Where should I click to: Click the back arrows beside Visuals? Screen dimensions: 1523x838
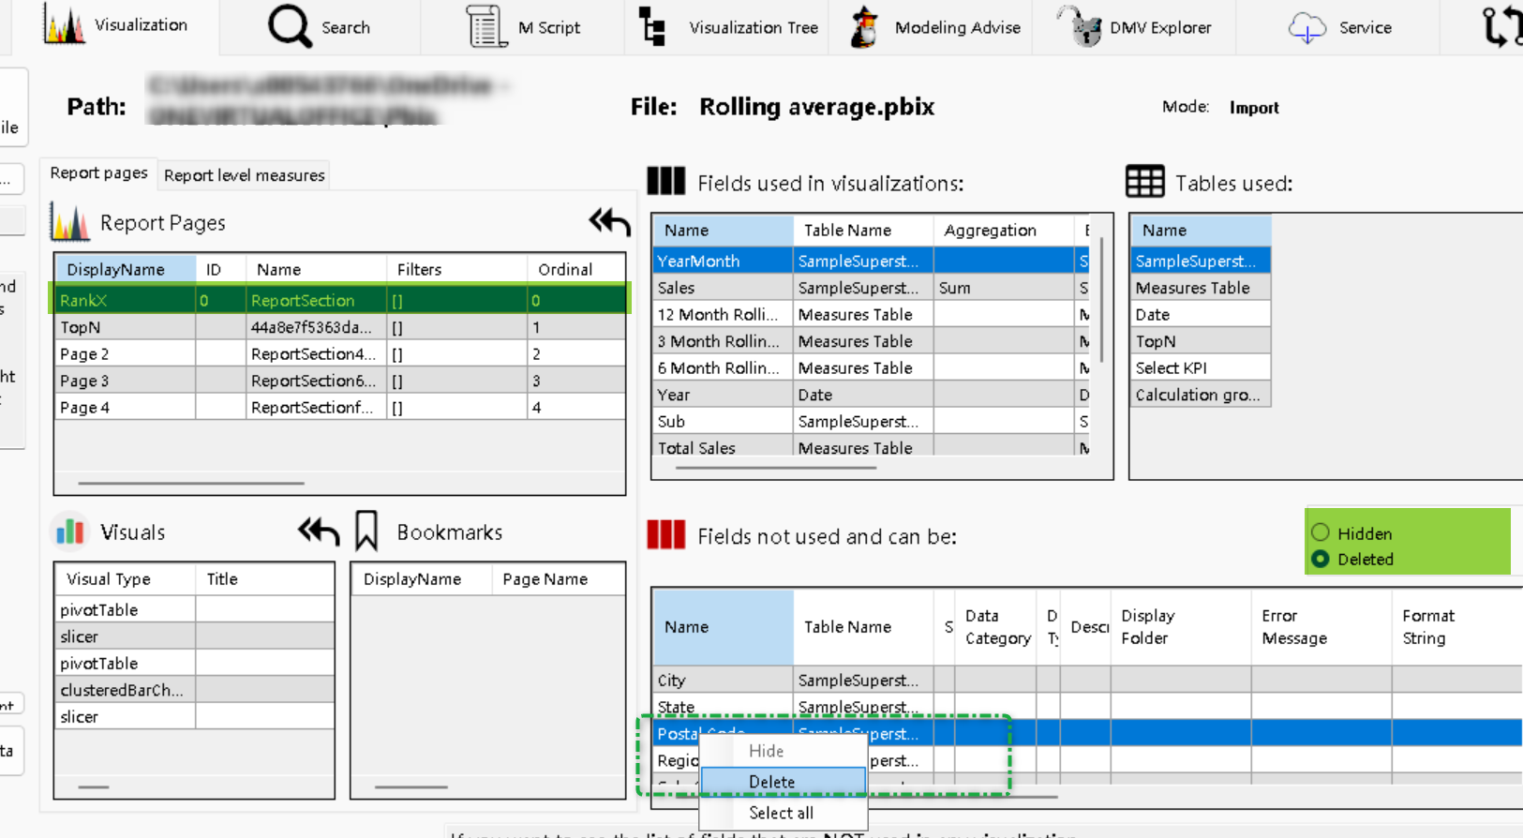click(318, 531)
